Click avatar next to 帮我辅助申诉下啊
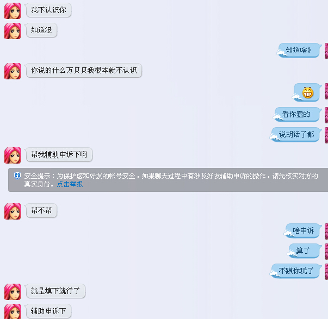Viewport: 328px width, 319px height. point(13,155)
